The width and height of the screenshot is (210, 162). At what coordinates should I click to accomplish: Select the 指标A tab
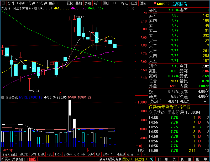click(5, 154)
